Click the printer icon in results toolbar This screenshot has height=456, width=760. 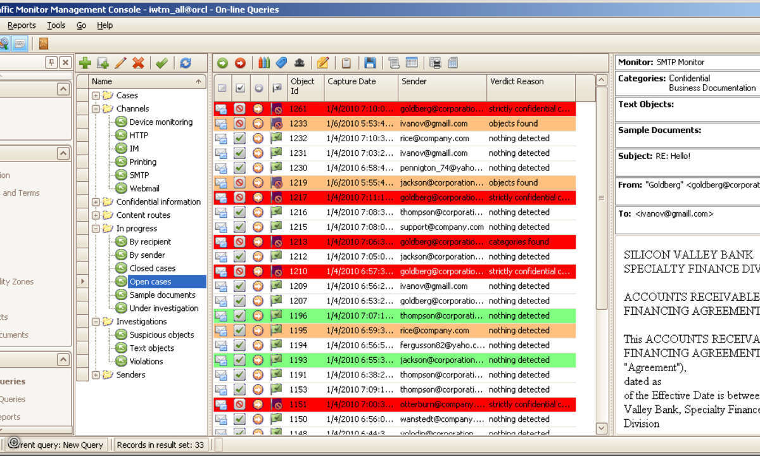[x=435, y=63]
